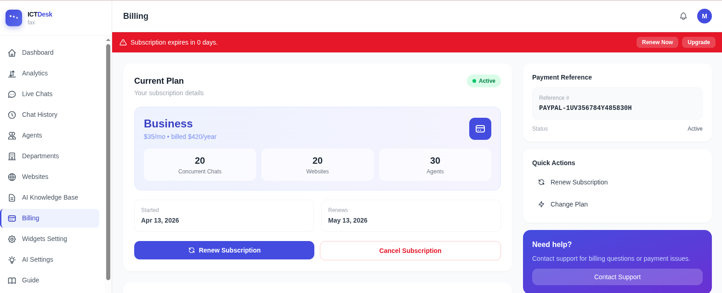The image size is (722, 293).
Task: Click the Agents people icon
Action: click(x=12, y=136)
